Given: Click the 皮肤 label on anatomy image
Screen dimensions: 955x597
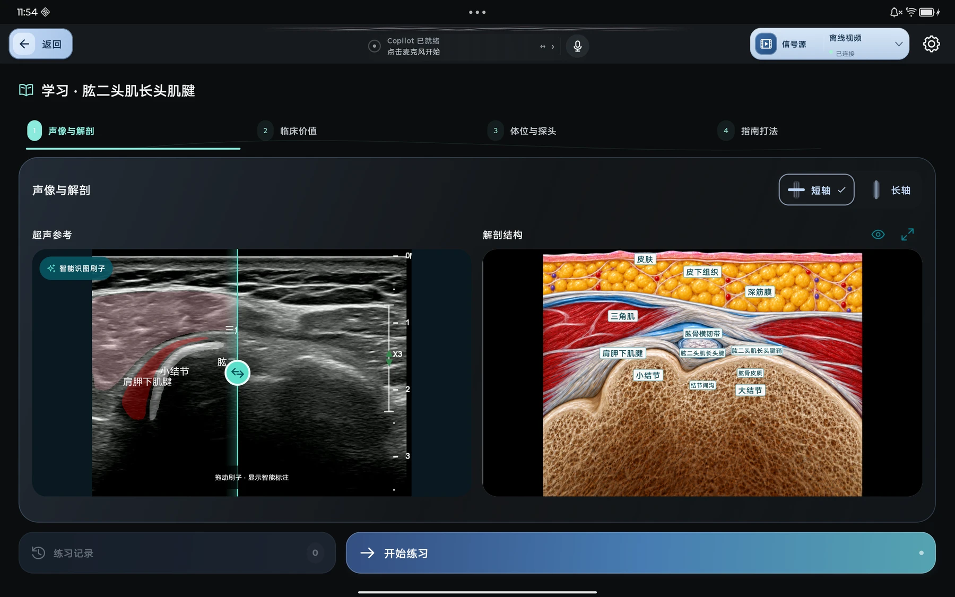Looking at the screenshot, I should [x=645, y=259].
